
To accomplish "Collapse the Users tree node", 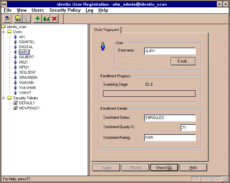I will tap(3, 32).
